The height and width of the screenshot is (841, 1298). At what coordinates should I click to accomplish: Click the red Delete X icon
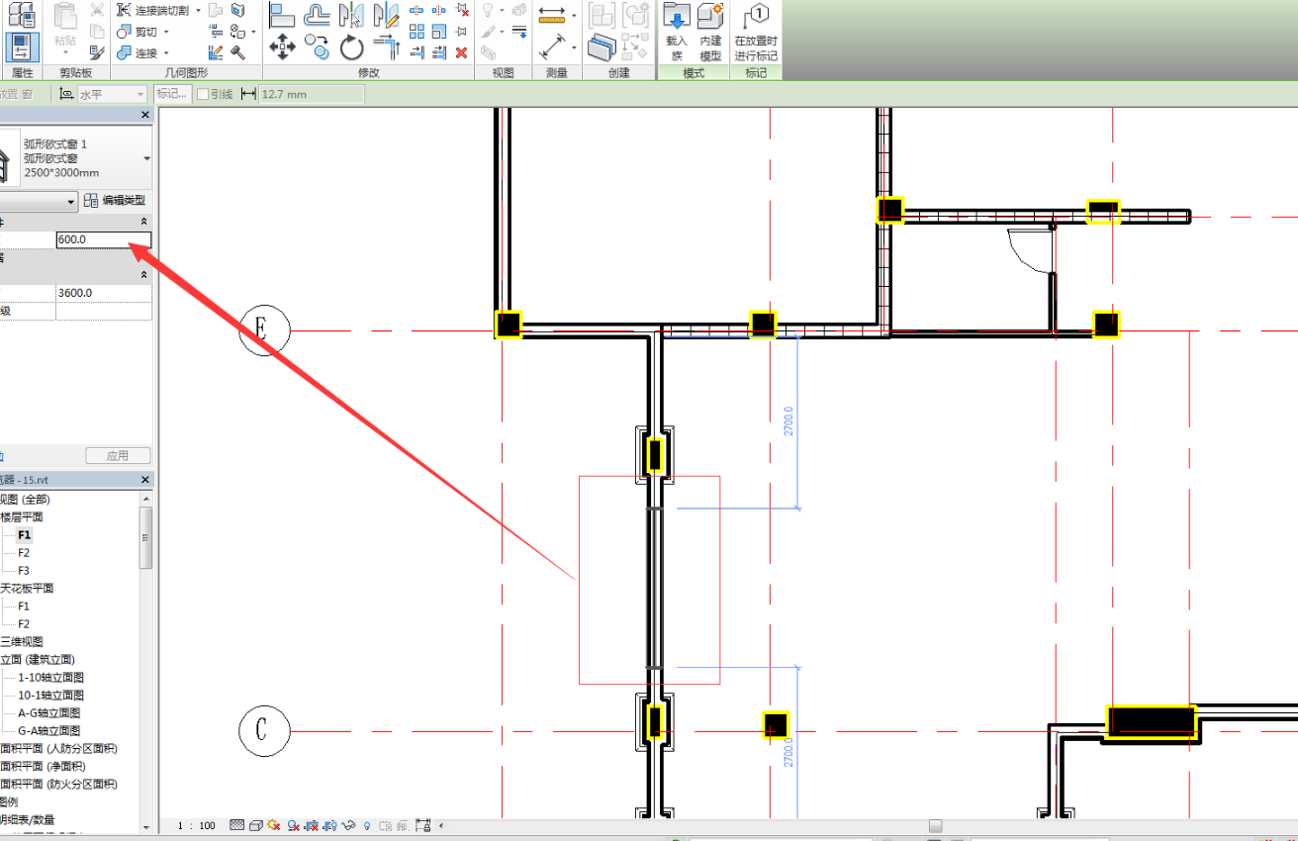(x=462, y=52)
